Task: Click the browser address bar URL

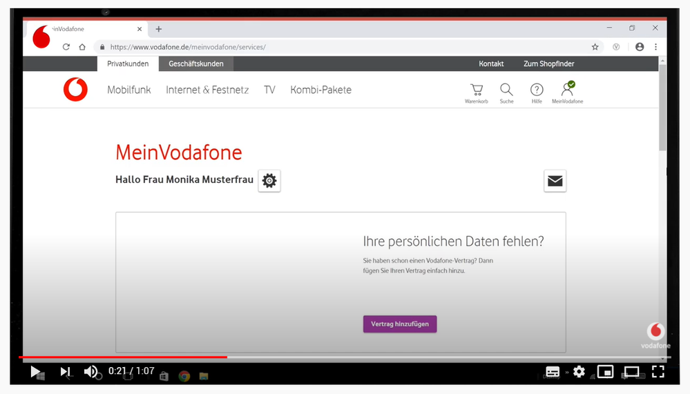Action: [188, 47]
